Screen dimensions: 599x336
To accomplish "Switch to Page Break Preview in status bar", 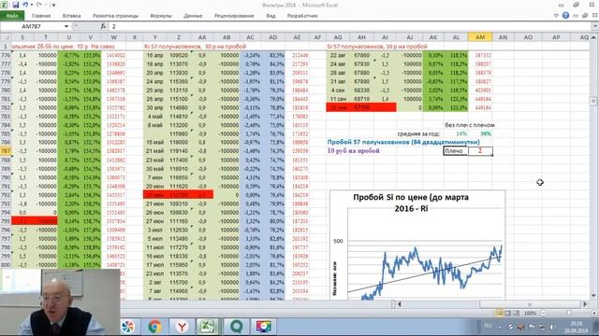I will pyautogui.click(x=517, y=314).
